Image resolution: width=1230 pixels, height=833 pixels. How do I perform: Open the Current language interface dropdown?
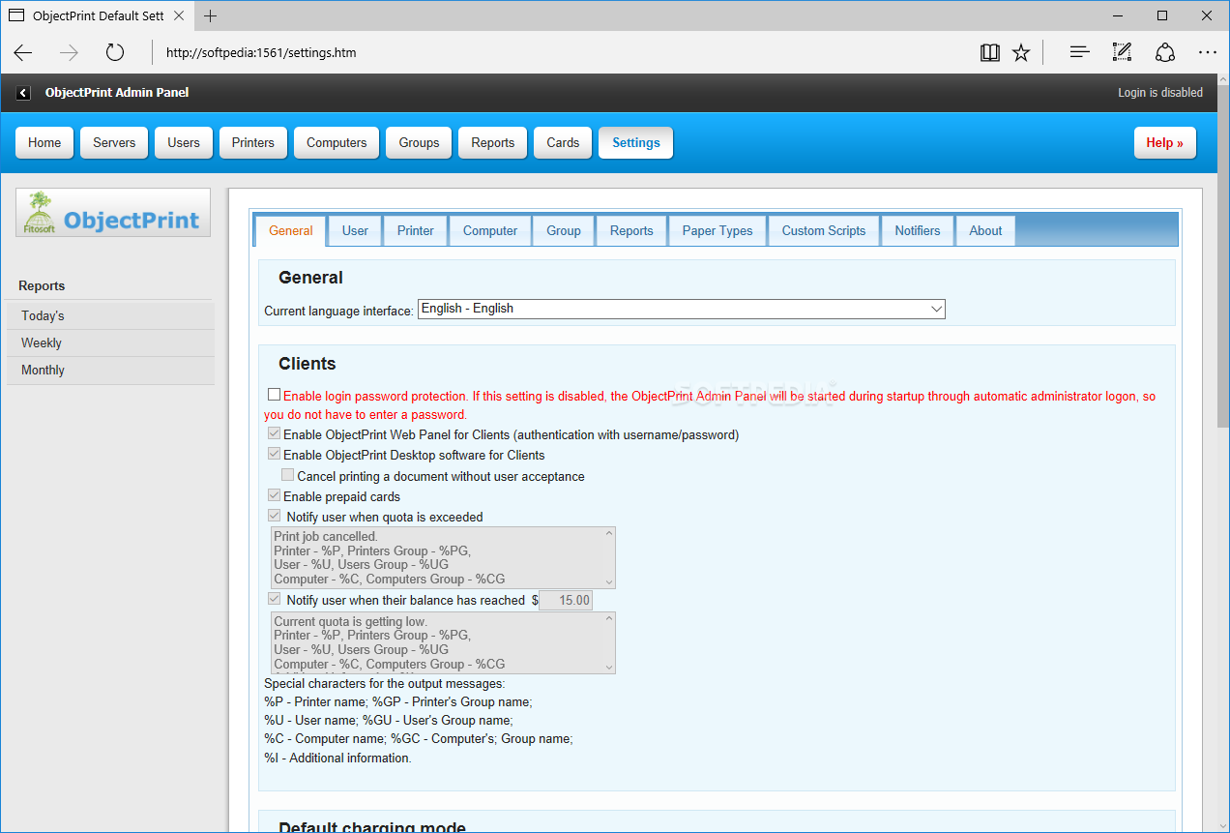pos(682,309)
